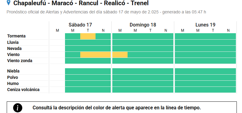Screen dimensions: 242x113
Task: Click the Viento zonda row label
Action: click(20, 61)
